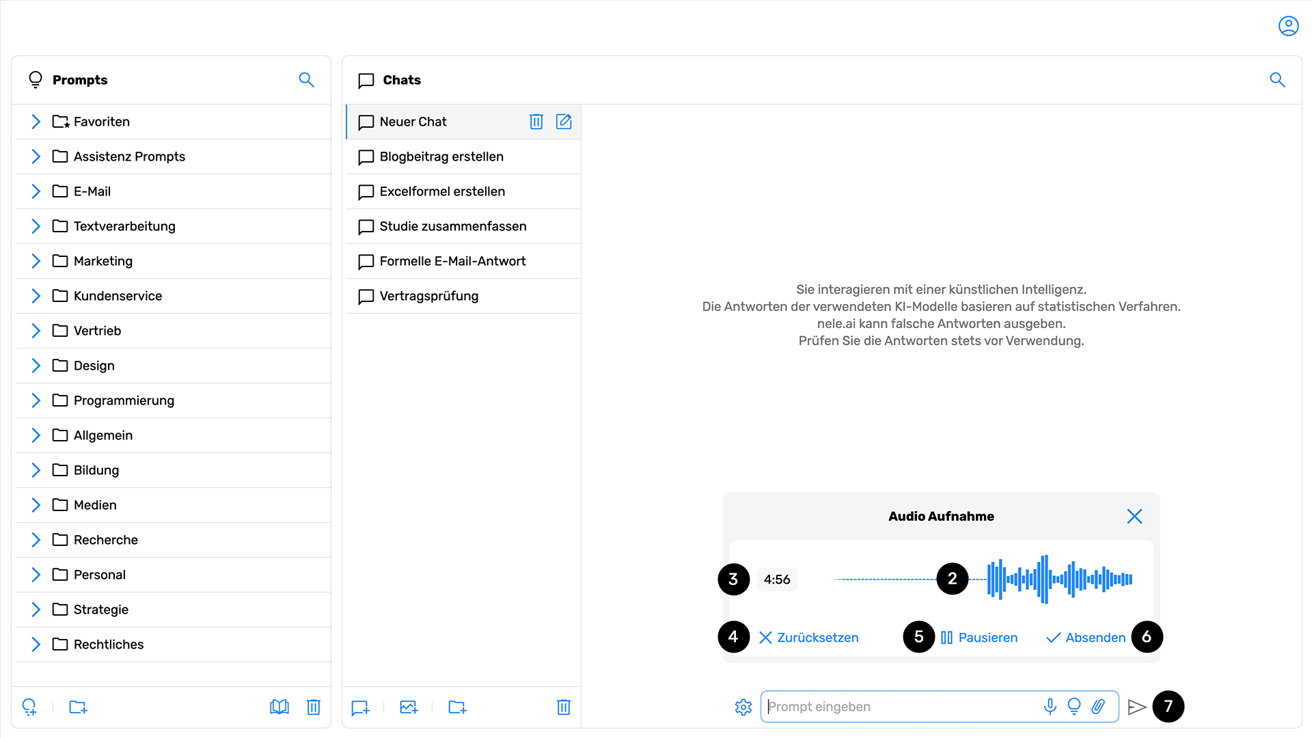Pause the audio recording
The width and height of the screenshot is (1312, 738).
pos(979,638)
